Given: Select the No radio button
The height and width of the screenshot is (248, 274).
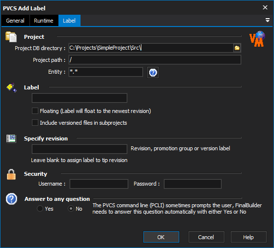Looking at the screenshot, I should pyautogui.click(x=71, y=209).
